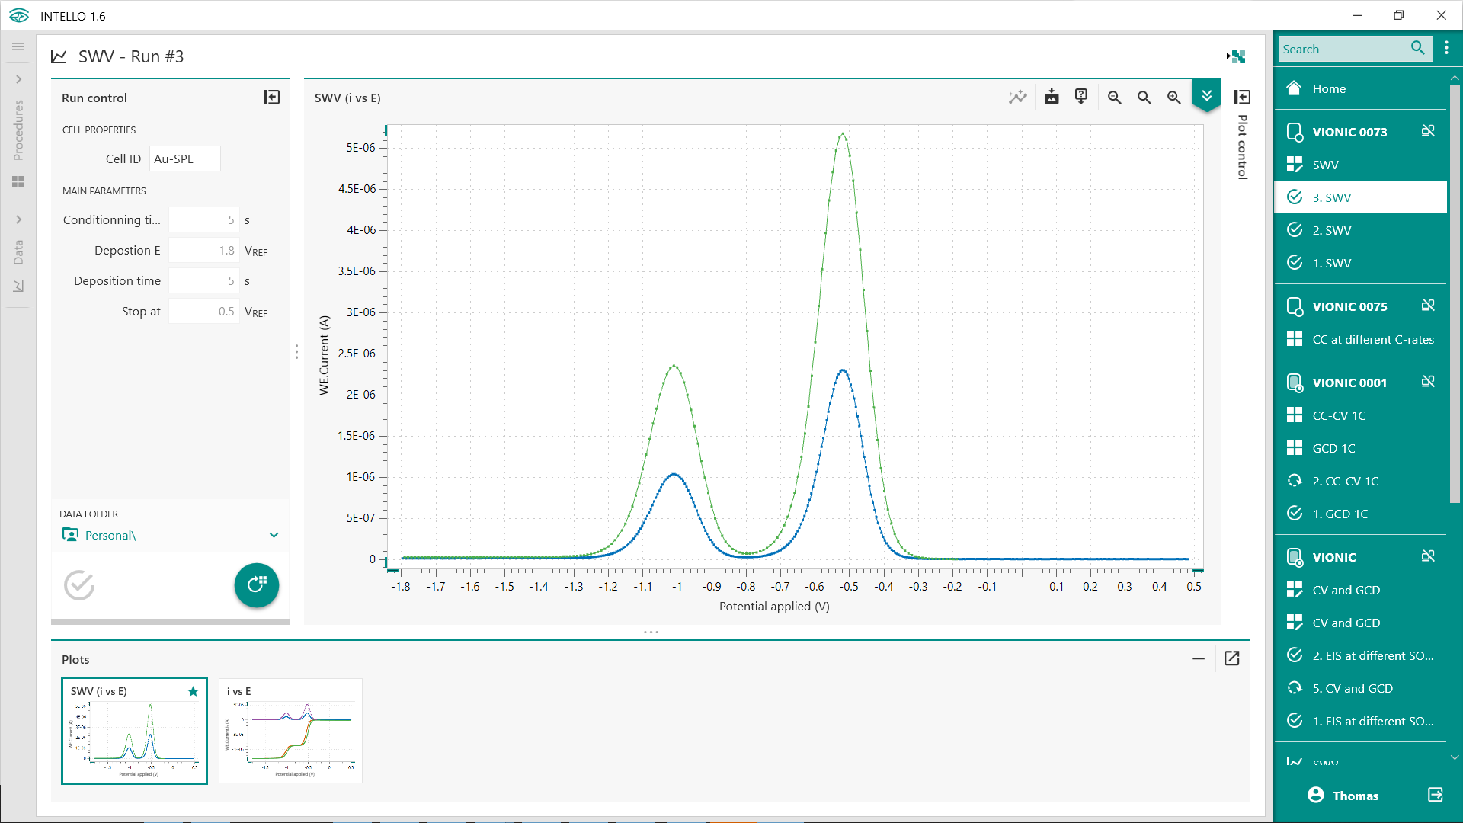
Task: Click the zoom out magnifier icon
Action: pos(1114,98)
